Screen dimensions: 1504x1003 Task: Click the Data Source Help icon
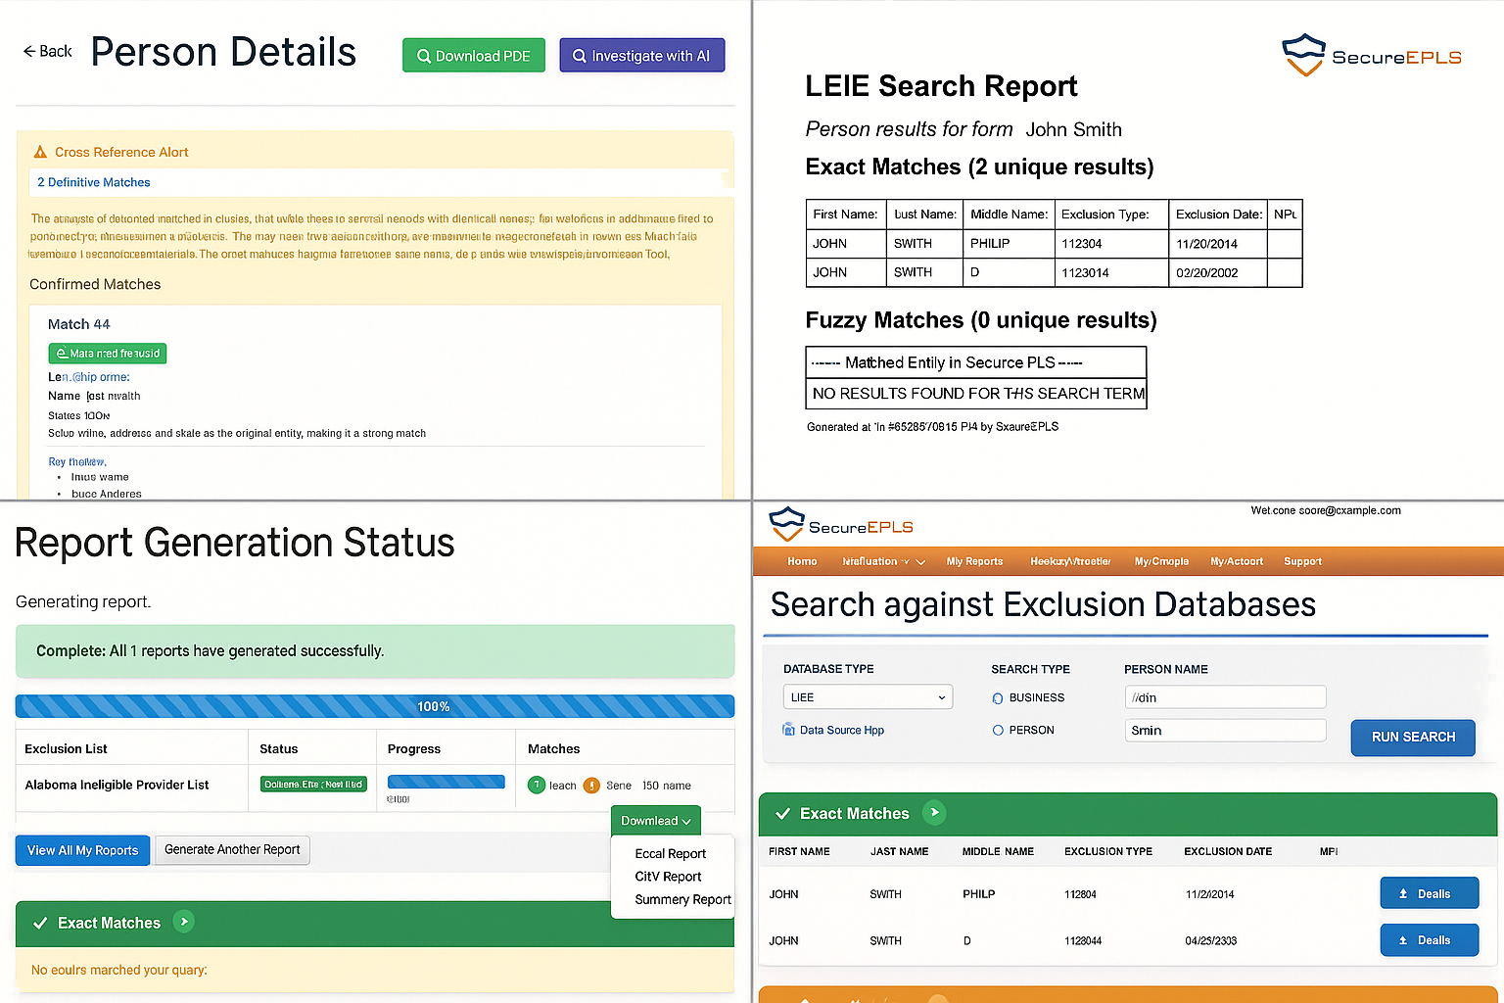[789, 730]
